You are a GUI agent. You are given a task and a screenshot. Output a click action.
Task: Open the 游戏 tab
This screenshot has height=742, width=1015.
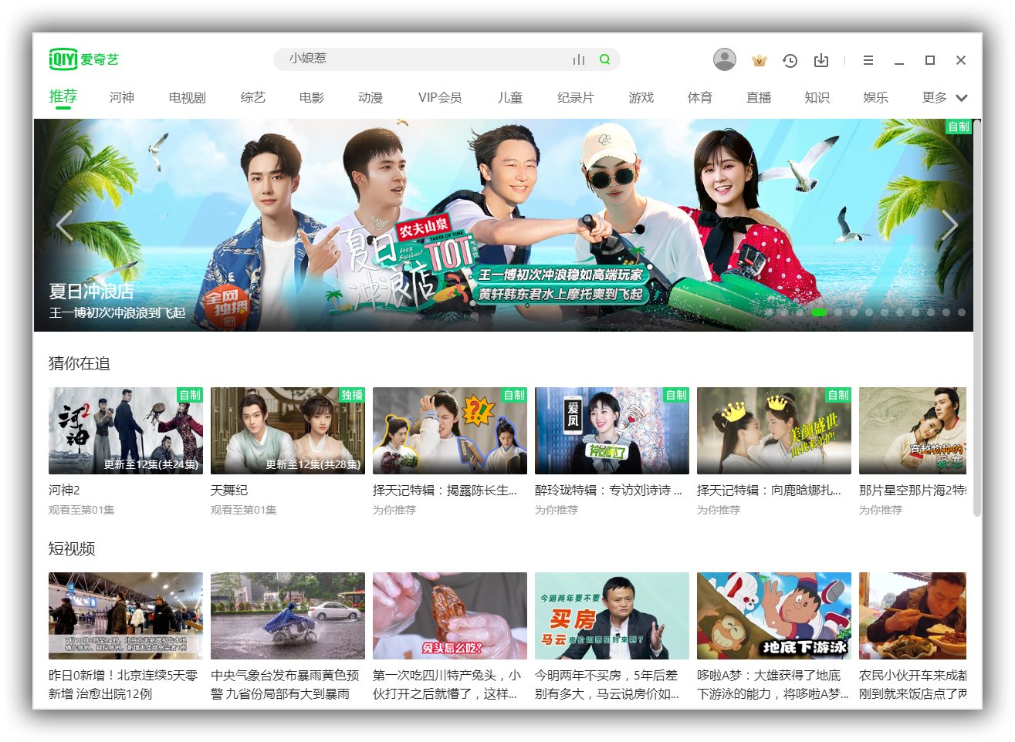click(641, 98)
